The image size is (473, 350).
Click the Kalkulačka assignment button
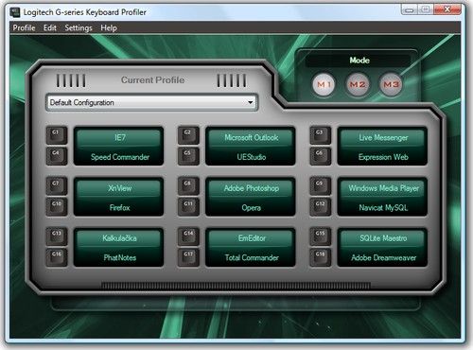(x=119, y=238)
